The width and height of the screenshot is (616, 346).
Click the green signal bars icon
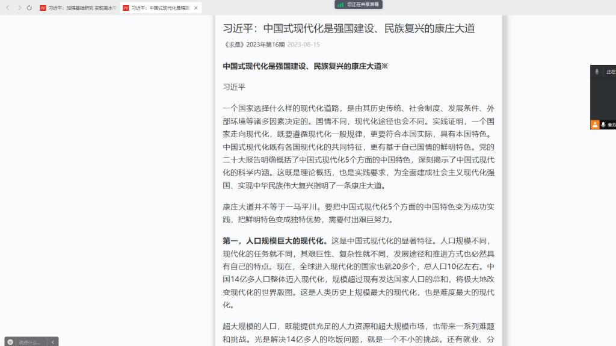pos(341,4)
